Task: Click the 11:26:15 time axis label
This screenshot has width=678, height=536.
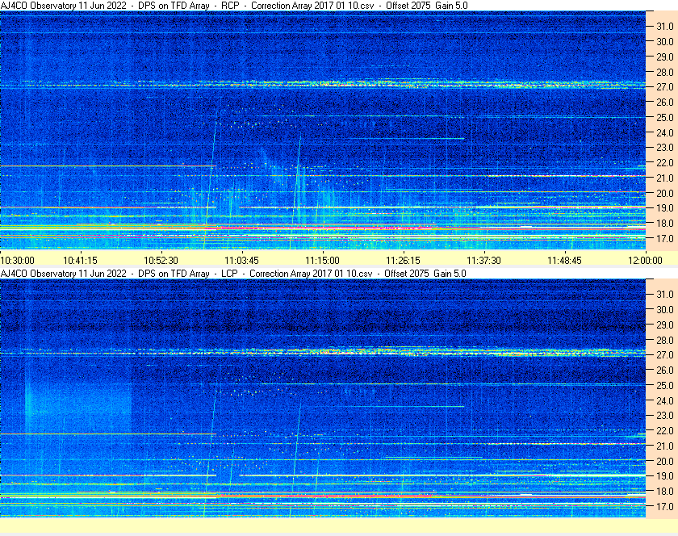Action: (x=403, y=261)
